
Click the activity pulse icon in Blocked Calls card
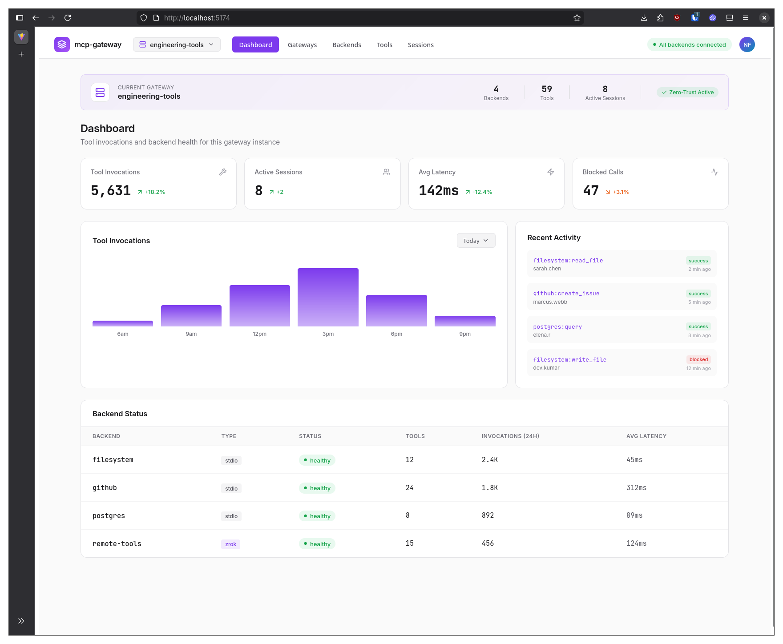714,172
